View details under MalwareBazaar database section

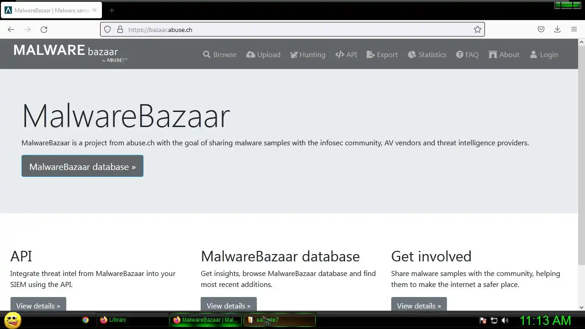point(229,306)
